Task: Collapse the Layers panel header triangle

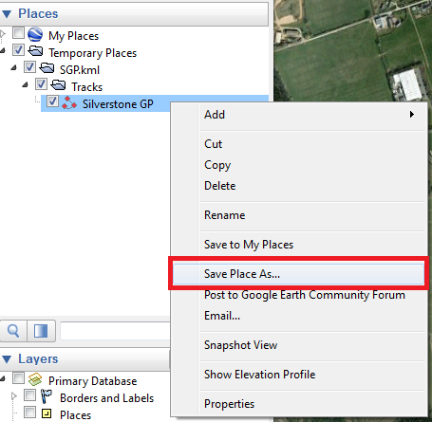Action: (x=7, y=359)
